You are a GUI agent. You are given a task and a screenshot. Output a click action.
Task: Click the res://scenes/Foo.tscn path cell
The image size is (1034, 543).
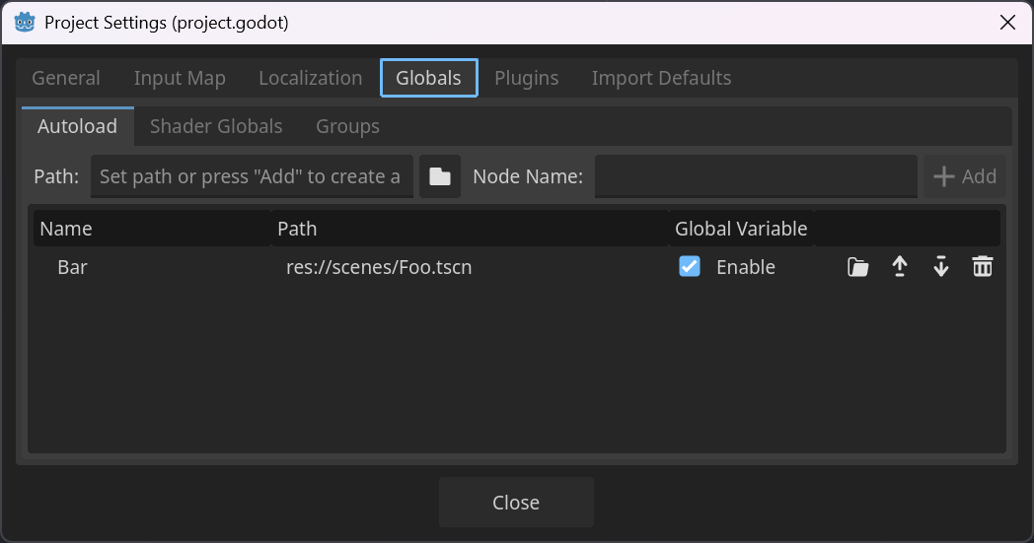(379, 267)
